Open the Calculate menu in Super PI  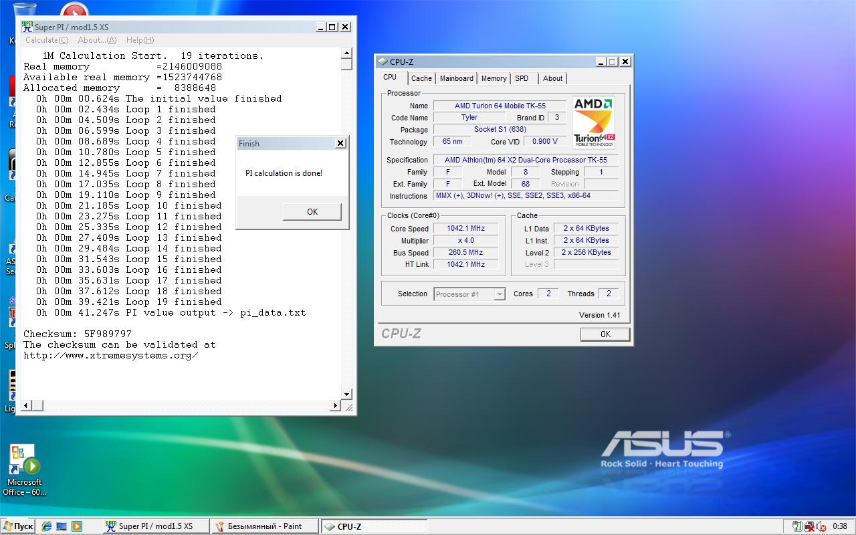point(47,40)
